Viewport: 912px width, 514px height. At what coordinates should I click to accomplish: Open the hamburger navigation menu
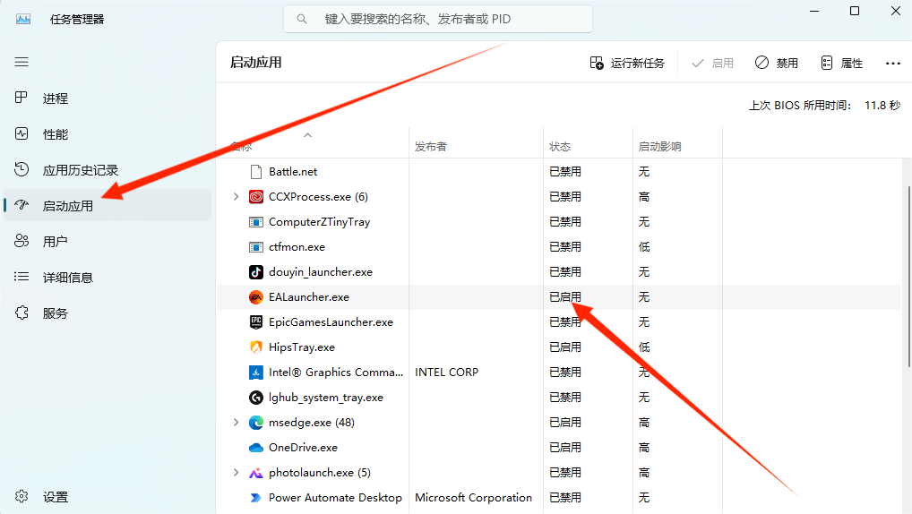coord(22,62)
